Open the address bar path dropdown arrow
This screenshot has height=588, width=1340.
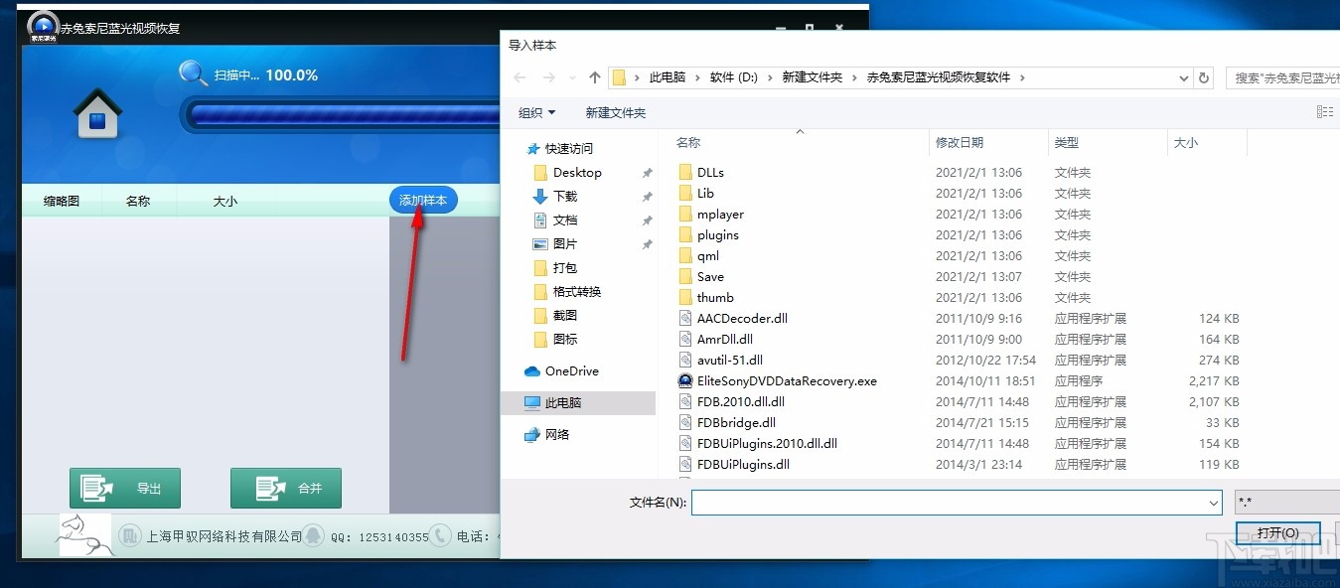[x=1182, y=77]
